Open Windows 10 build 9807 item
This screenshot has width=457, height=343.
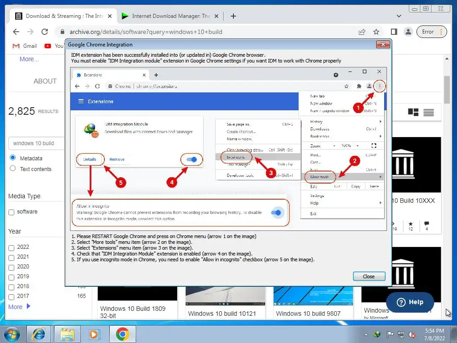coord(308,314)
